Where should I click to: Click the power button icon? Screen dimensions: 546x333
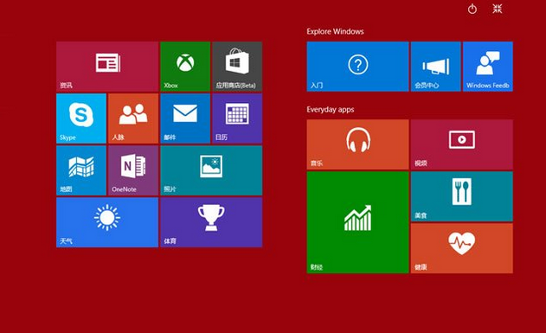472,9
